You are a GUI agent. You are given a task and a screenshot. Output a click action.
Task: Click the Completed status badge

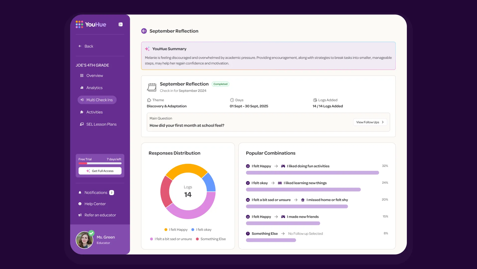pyautogui.click(x=220, y=84)
